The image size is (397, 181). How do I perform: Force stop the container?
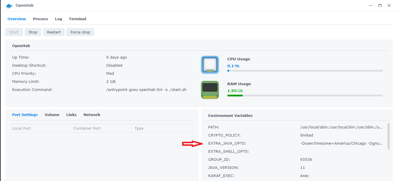click(x=80, y=32)
